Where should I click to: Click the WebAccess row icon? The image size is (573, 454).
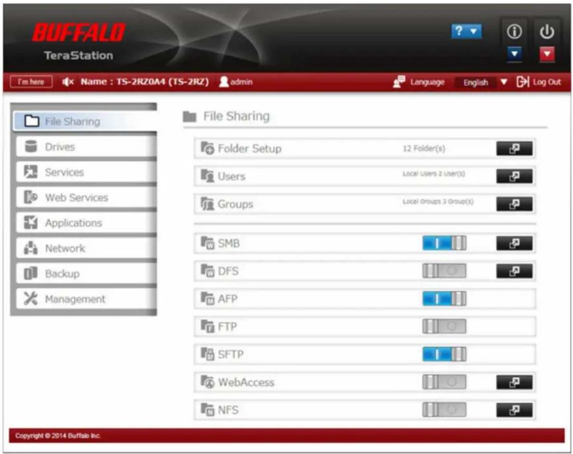(x=207, y=382)
